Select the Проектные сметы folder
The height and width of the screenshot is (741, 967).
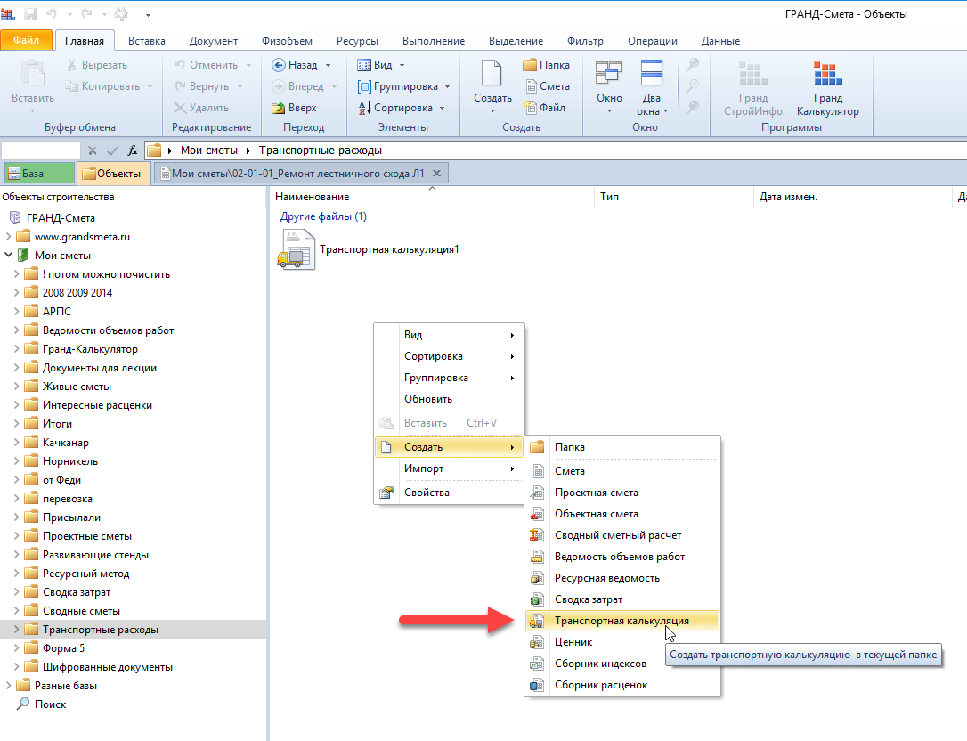(87, 535)
